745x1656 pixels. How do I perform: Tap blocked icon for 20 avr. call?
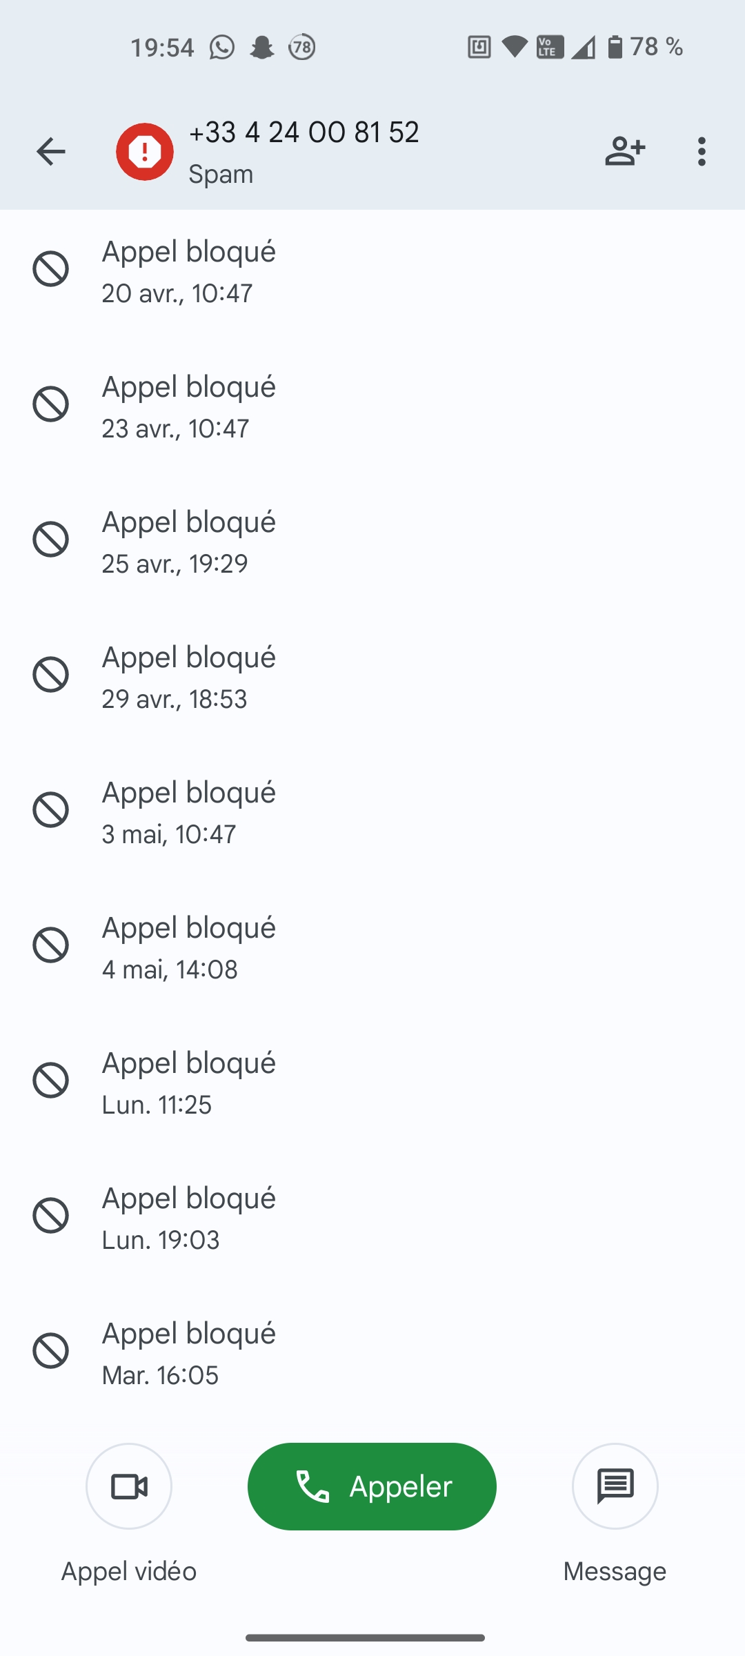click(x=51, y=268)
